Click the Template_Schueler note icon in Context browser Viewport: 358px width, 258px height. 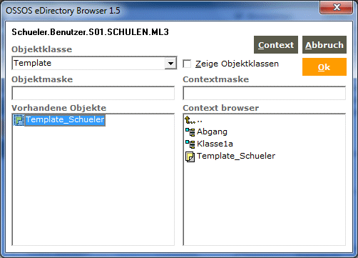coord(190,157)
